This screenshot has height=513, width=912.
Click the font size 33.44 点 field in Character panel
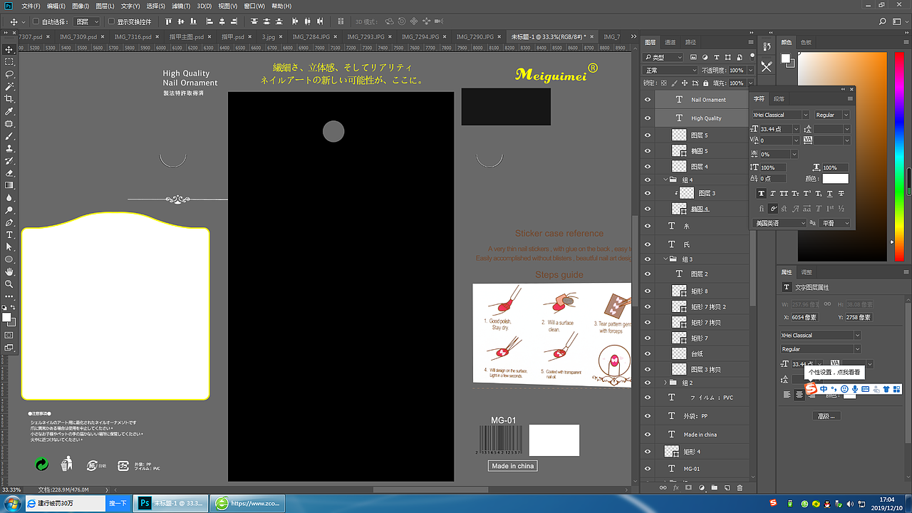pyautogui.click(x=779, y=129)
